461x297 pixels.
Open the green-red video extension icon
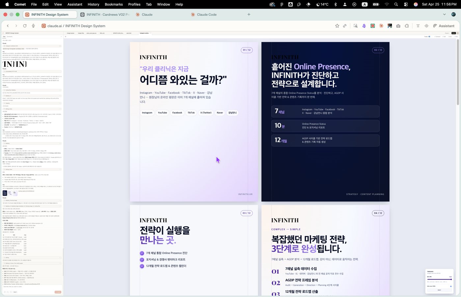(x=373, y=26)
